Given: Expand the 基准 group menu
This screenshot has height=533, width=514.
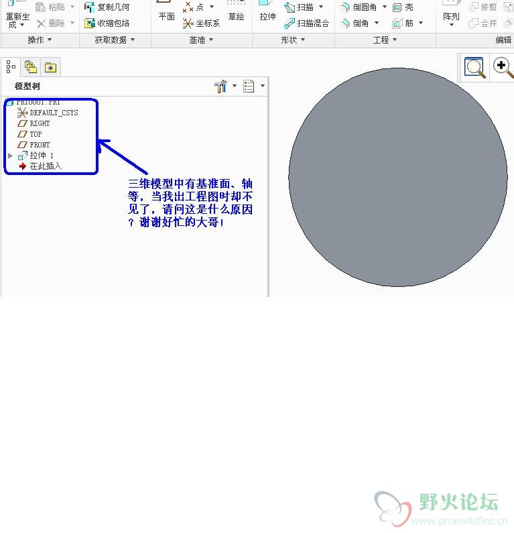Looking at the screenshot, I should 201,40.
